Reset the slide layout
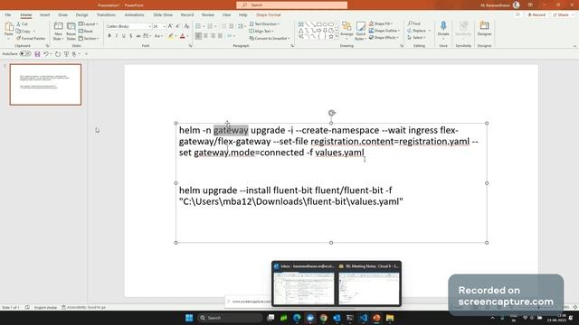Viewport: 579px width, 325px height. (x=86, y=32)
